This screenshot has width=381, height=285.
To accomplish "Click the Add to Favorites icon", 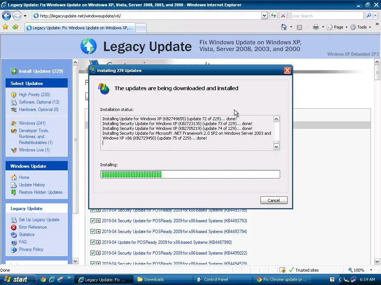I will click(15, 27).
